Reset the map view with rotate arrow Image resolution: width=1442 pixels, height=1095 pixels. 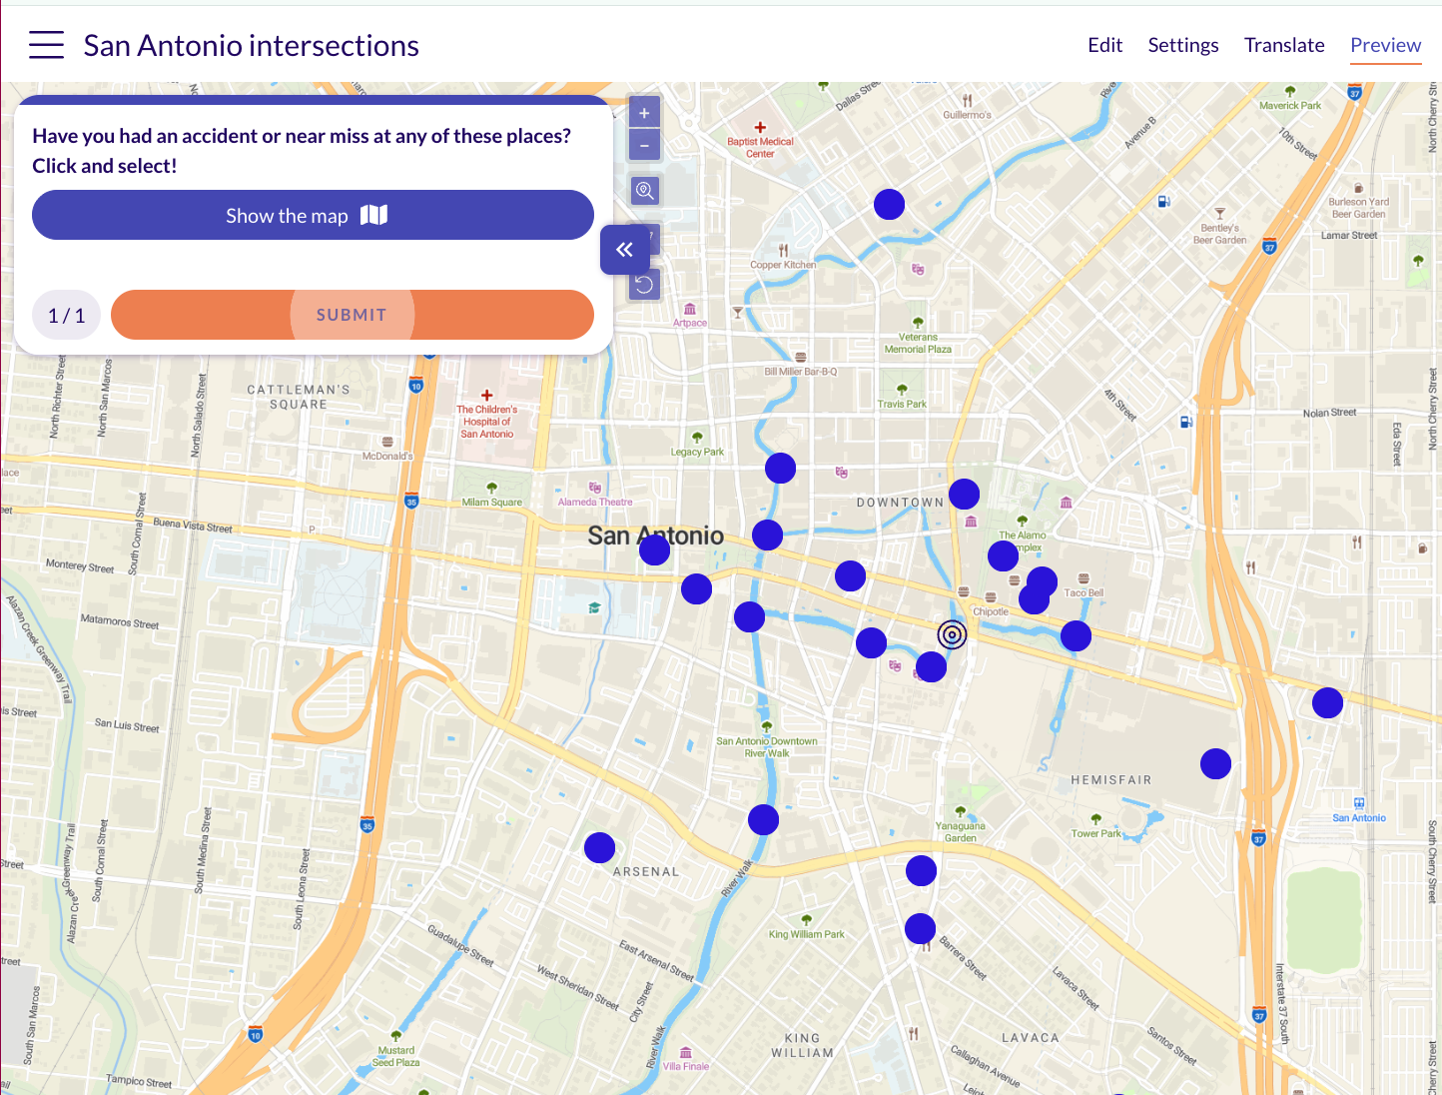[644, 285]
